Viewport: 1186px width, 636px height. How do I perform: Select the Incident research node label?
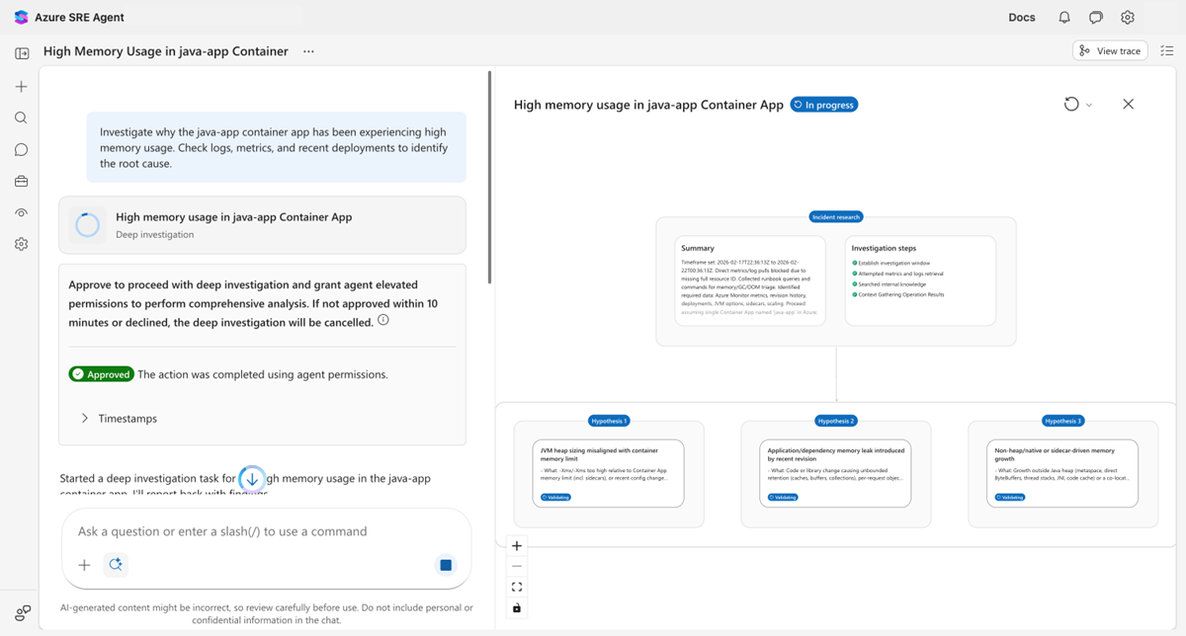[836, 217]
